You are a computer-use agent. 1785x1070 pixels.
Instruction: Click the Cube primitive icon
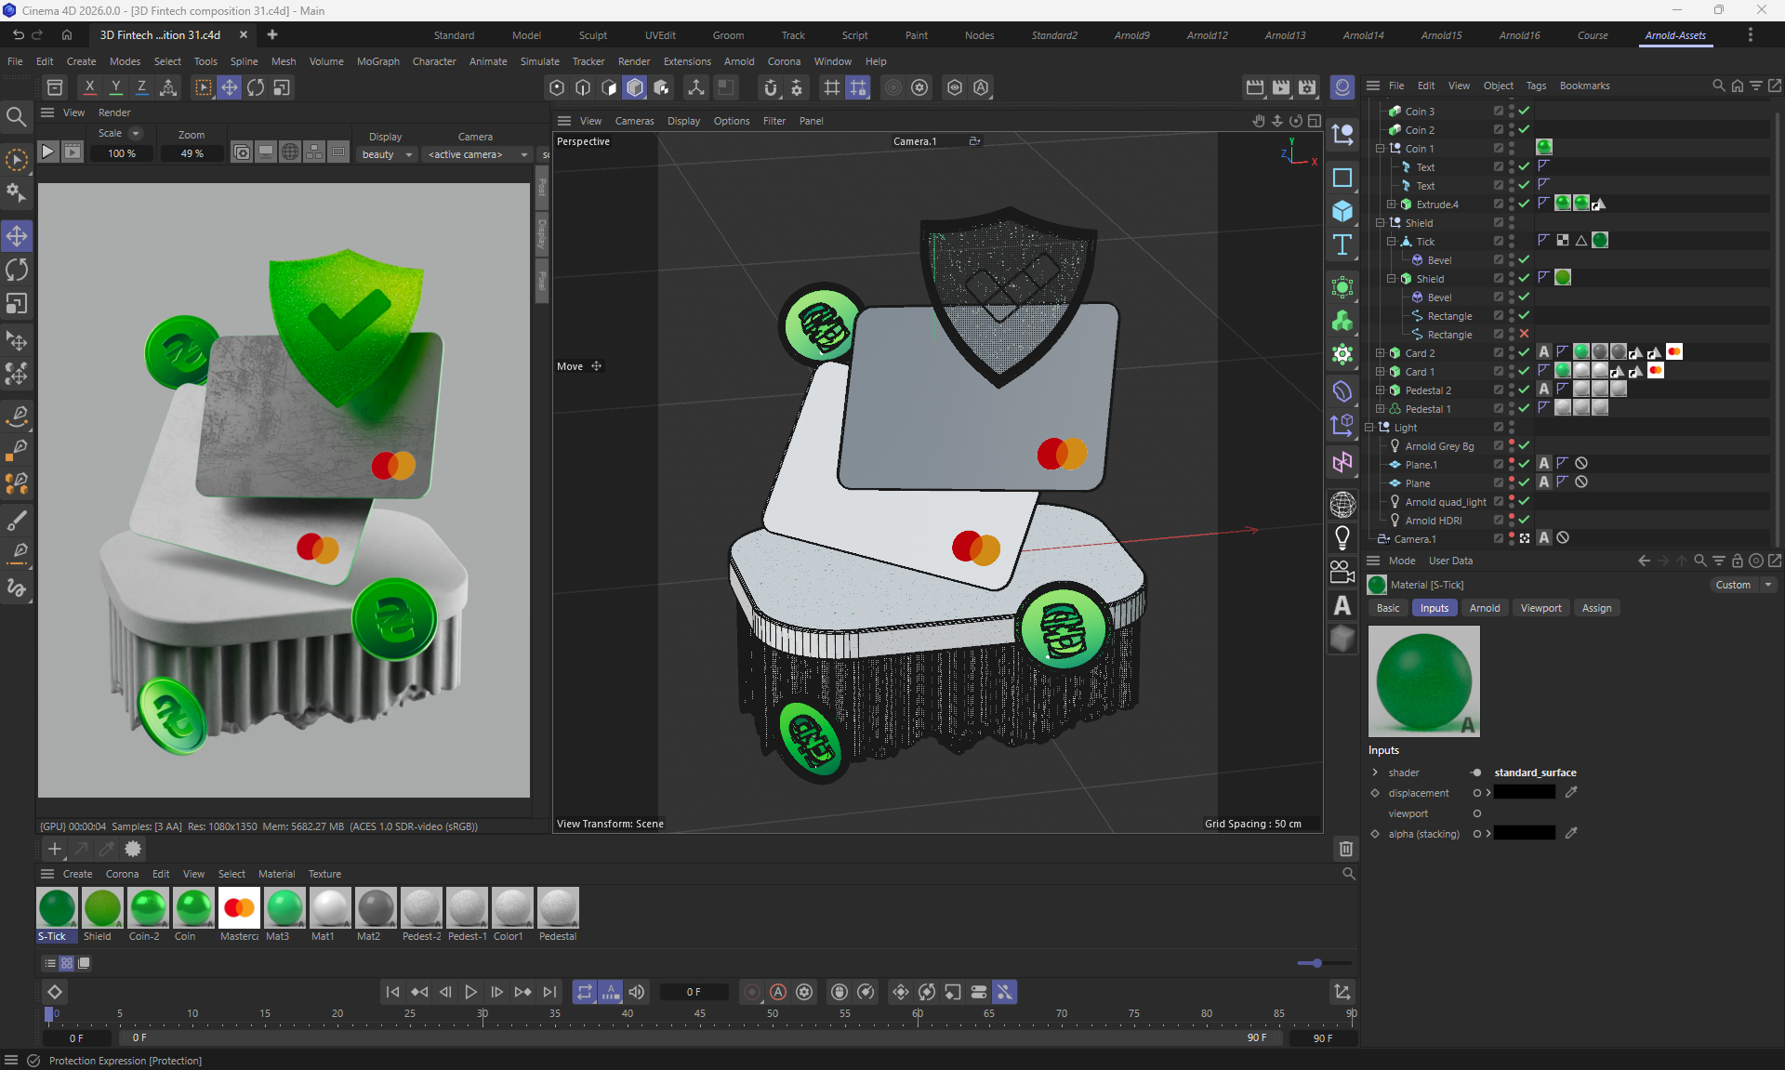pos(1342,212)
